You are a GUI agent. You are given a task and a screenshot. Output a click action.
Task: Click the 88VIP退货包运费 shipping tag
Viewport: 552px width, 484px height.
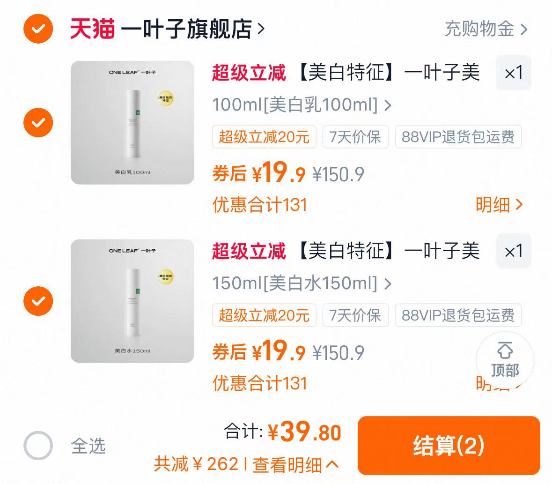(458, 137)
